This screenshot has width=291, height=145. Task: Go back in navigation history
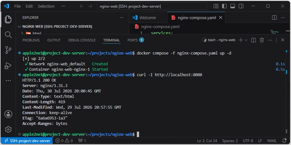tap(82, 6)
